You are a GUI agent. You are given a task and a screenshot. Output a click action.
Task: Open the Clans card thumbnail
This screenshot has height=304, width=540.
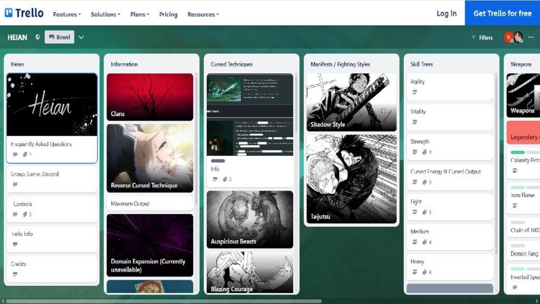pos(150,97)
